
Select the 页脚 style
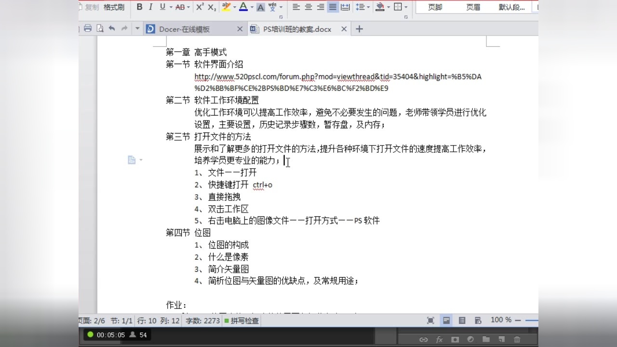(435, 7)
